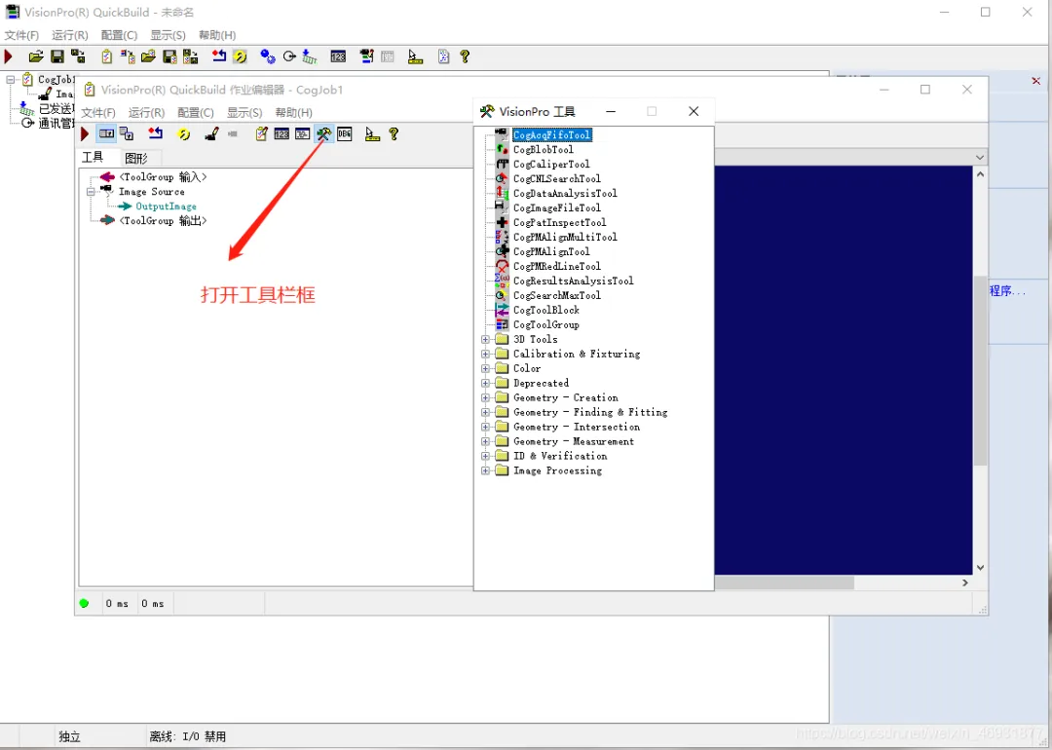Open a QuickBuild file via folder icon
This screenshot has width=1052, height=750.
[x=36, y=57]
